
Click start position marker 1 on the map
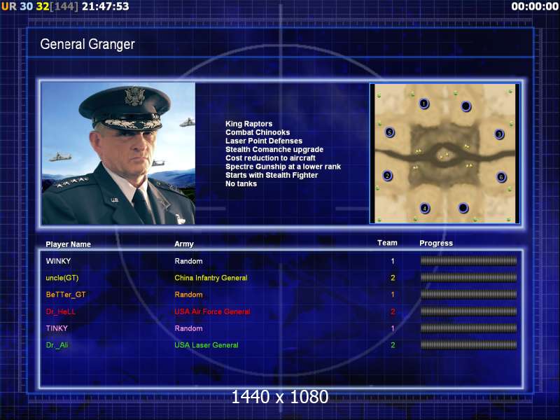424,104
